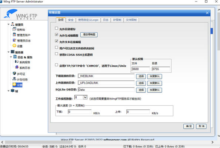
Task: Click the highlighted 设置 icon under 服务器
Action: [14, 84]
